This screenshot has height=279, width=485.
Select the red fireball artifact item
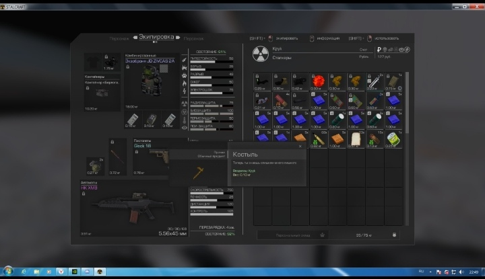coord(319,82)
